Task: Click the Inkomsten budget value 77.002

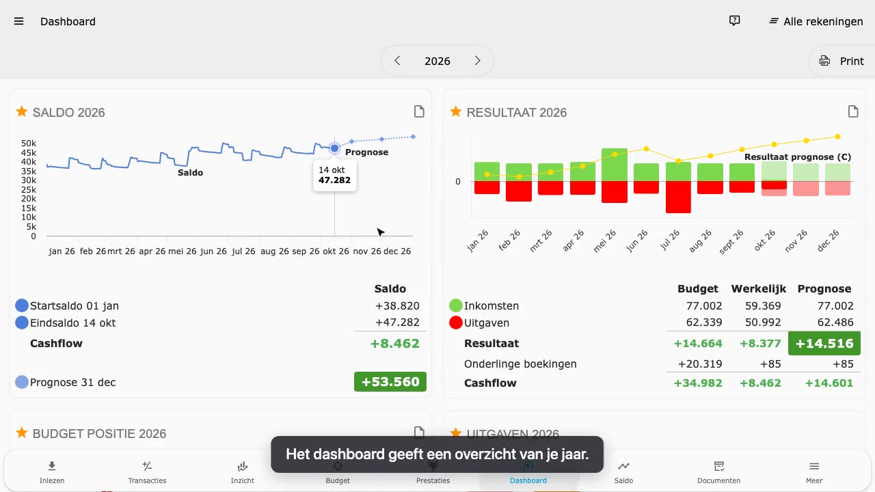Action: 704,306
